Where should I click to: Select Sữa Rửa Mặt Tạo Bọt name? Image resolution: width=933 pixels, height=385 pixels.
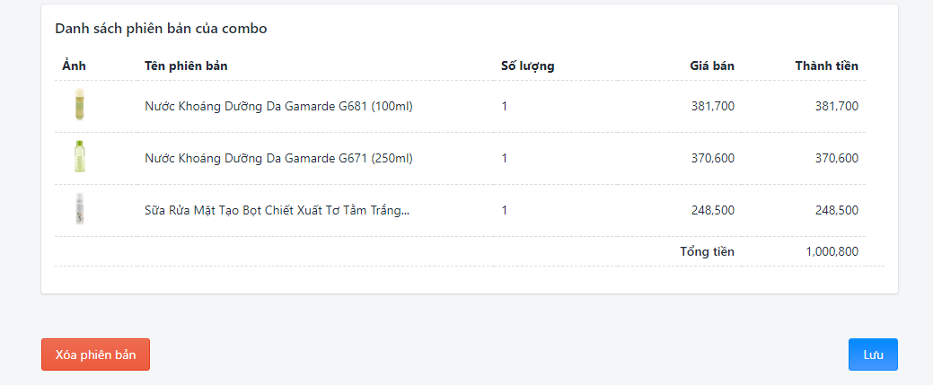tap(277, 210)
